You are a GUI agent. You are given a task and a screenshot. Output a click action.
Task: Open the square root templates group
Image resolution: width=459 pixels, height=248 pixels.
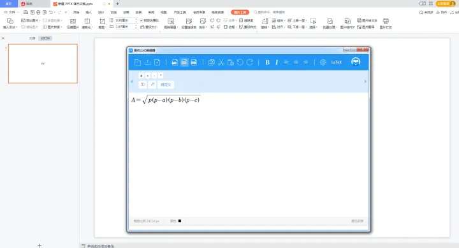[152, 85]
